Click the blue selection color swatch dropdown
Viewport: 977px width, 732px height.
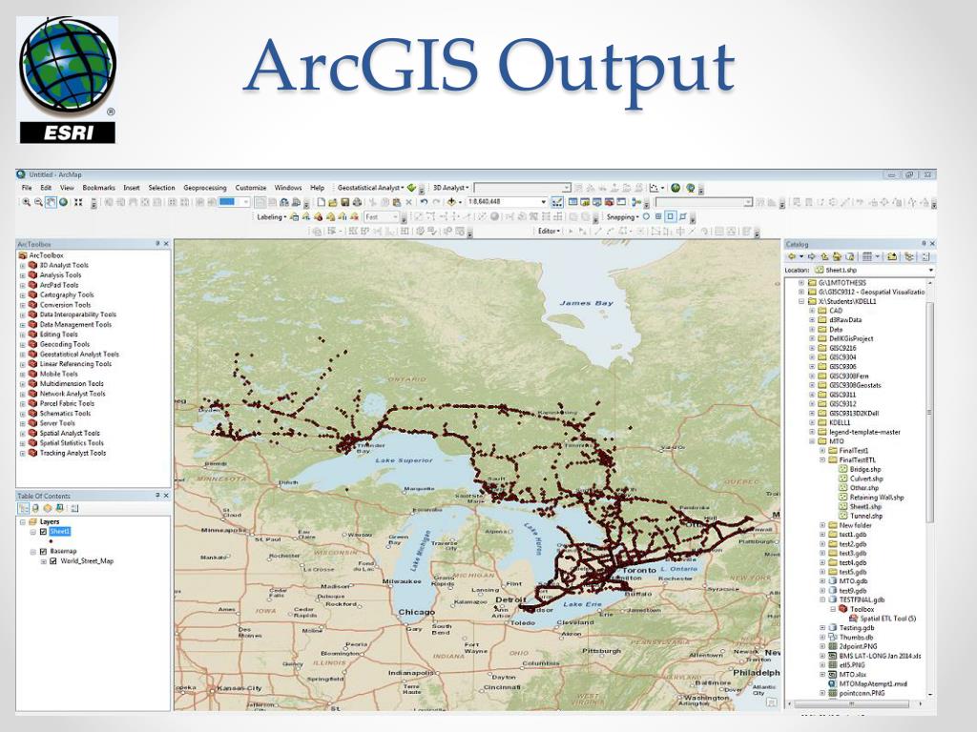(x=234, y=202)
